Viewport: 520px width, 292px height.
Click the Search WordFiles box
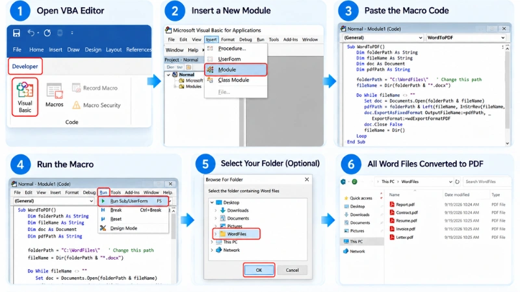(486, 182)
